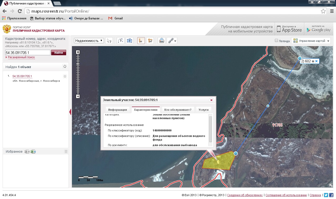Click the Twitter share icon

[x=326, y=195]
